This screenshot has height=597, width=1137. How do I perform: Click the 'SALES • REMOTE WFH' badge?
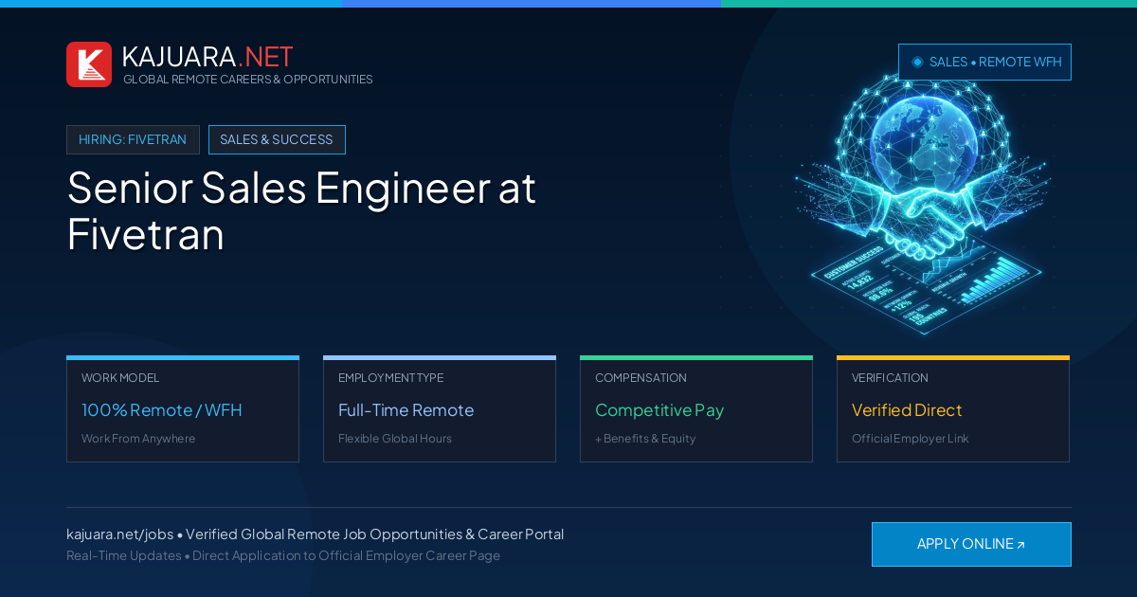click(984, 62)
